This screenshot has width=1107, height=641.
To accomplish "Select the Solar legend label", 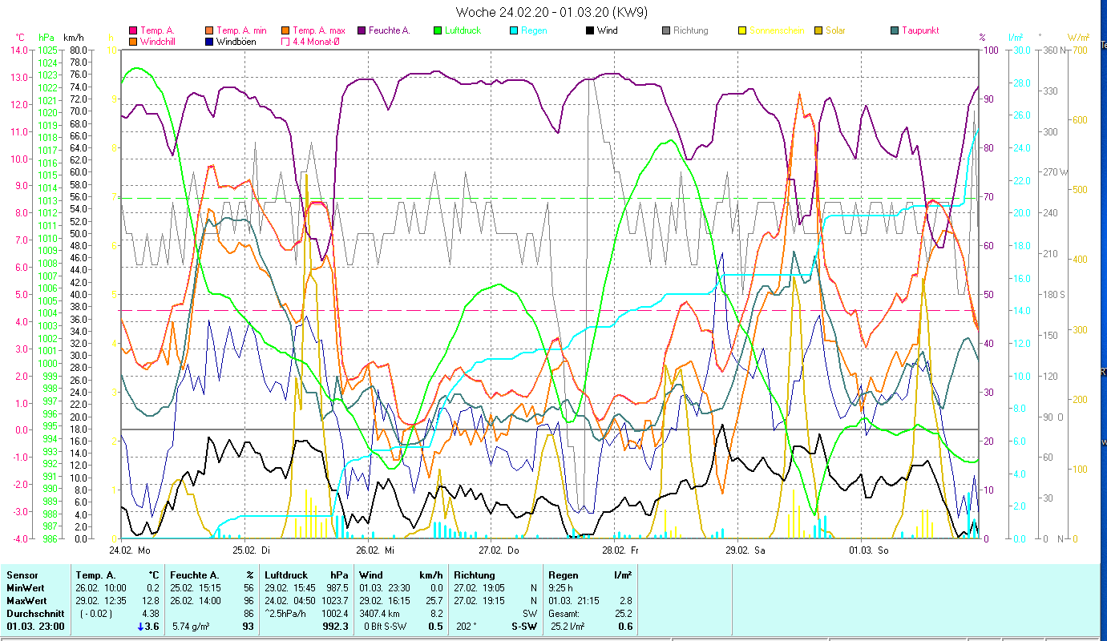I will 836,30.
